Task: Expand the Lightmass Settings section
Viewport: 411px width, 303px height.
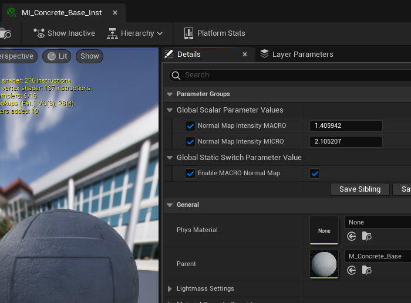Action: (170, 288)
